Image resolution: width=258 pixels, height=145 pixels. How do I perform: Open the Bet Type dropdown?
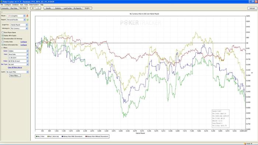(x=18, y=64)
